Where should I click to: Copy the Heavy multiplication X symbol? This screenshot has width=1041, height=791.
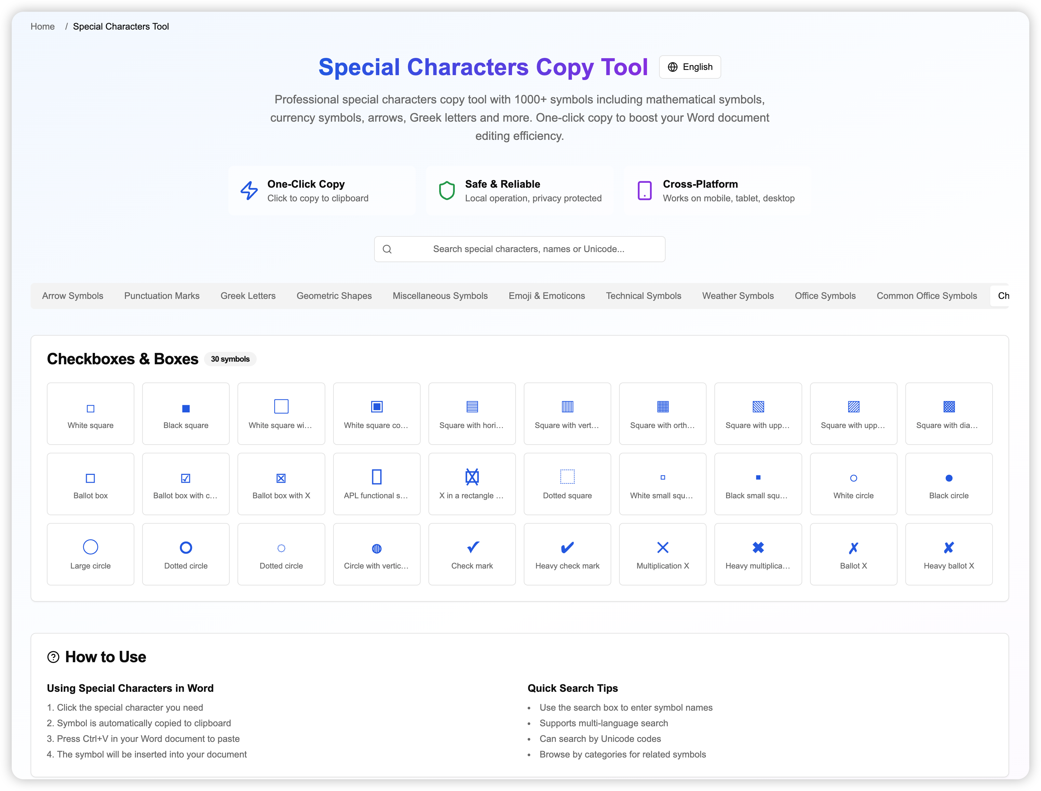tap(758, 554)
